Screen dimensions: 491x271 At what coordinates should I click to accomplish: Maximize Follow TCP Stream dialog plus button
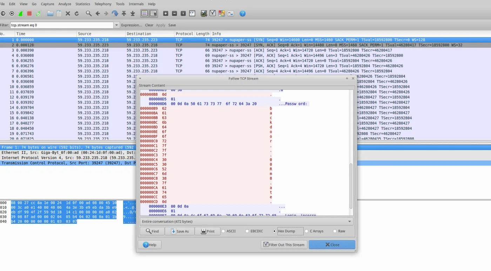pyautogui.click(x=347, y=78)
